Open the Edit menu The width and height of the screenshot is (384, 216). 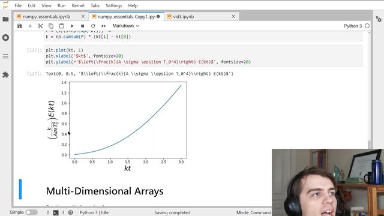click(31, 5)
